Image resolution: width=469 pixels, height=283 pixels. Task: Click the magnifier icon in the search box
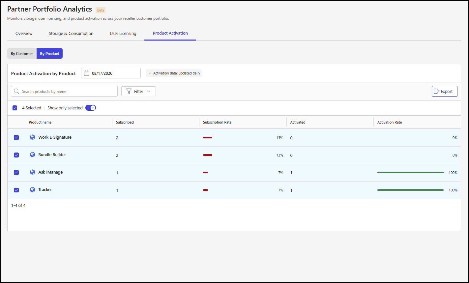[x=17, y=91]
